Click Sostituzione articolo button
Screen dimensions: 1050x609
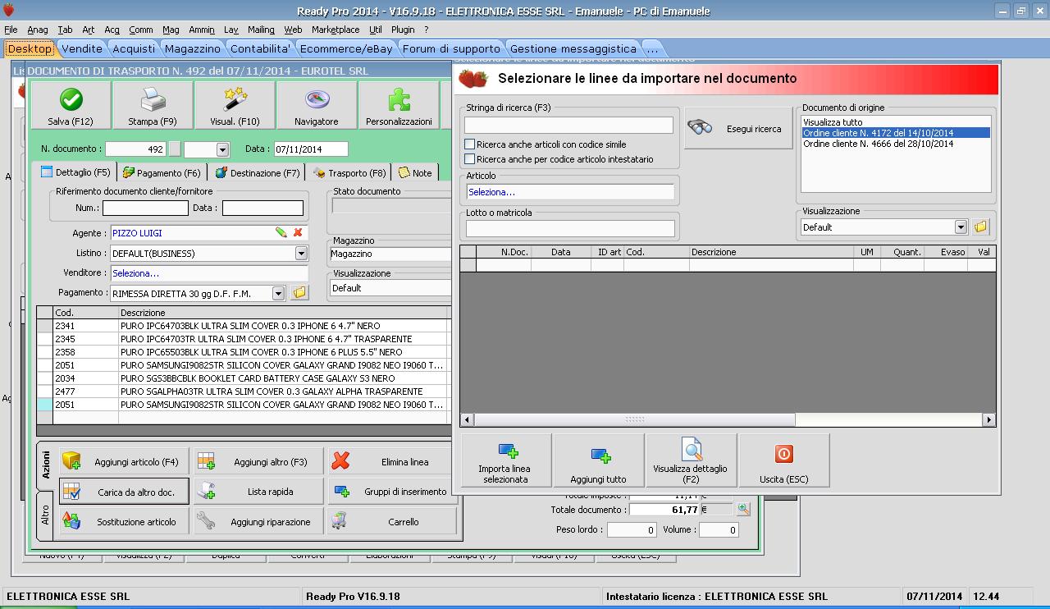click(x=124, y=522)
